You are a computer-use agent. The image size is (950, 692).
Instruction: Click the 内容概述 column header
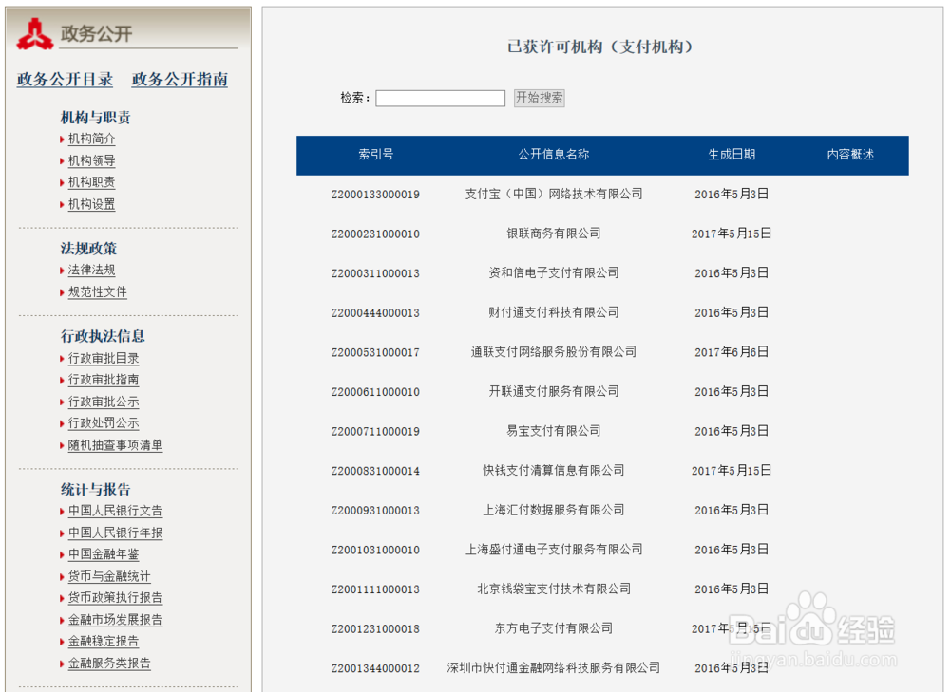click(x=850, y=155)
